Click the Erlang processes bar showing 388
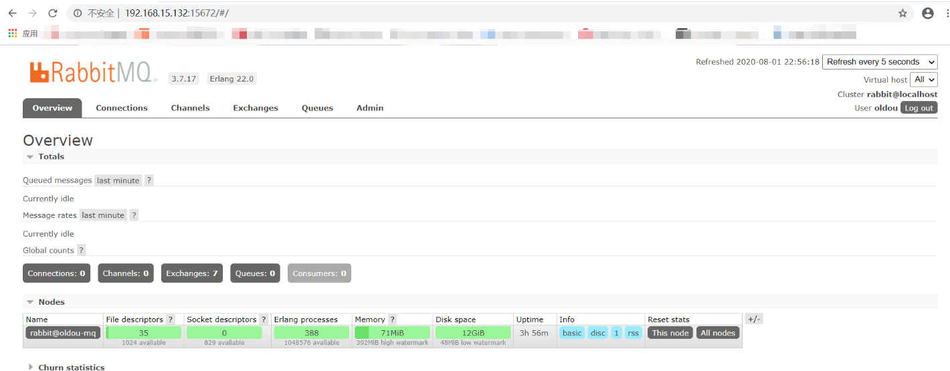950x371 pixels. [311, 333]
